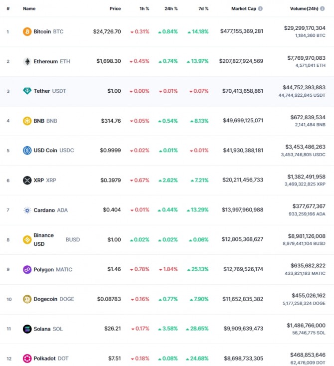Sort by the 7d % column header
This screenshot has height=366, width=334.
coord(203,8)
